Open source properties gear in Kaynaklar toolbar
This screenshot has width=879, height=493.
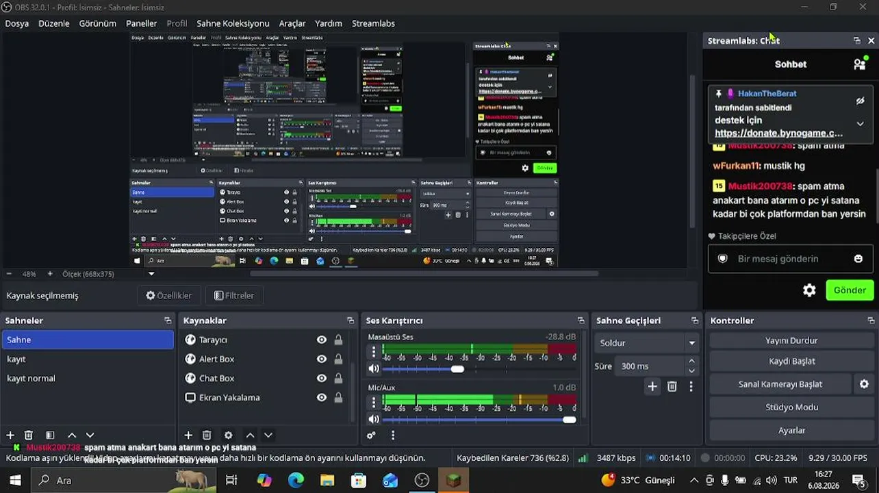(x=229, y=435)
